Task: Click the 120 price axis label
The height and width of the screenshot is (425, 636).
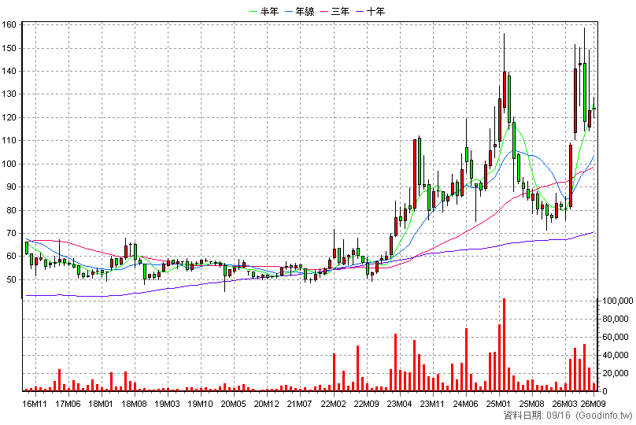Action: [x=9, y=117]
